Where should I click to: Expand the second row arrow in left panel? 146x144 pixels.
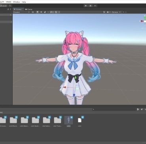click(x=11, y=22)
